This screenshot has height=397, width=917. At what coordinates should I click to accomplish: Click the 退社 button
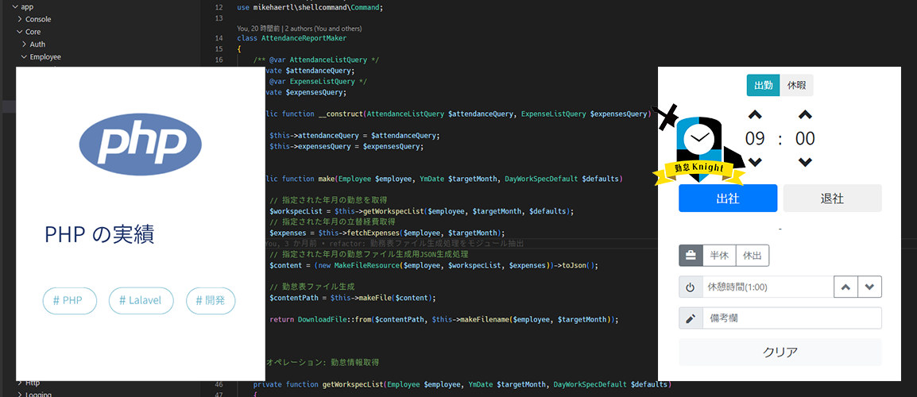[832, 198]
